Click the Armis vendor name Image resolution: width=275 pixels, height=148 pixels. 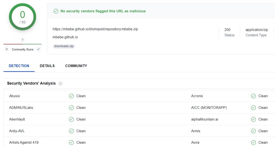[x=196, y=131]
